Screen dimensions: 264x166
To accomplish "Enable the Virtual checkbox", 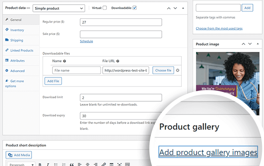I will click(105, 8).
